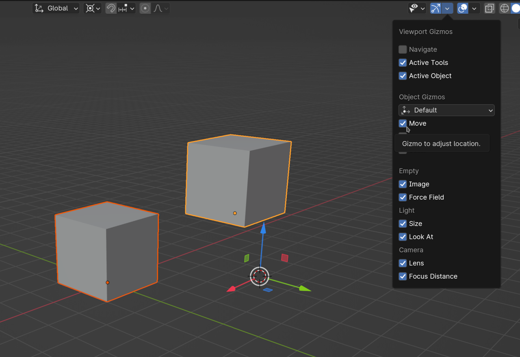This screenshot has width=520, height=357.
Task: Click the green Y-axis gizmo arrow
Action: point(304,288)
